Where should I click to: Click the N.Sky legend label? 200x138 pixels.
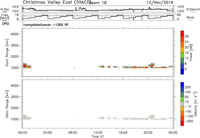pyautogui.click(x=5, y=9)
